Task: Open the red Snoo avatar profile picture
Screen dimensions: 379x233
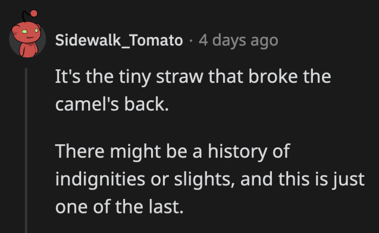Action: (x=27, y=34)
